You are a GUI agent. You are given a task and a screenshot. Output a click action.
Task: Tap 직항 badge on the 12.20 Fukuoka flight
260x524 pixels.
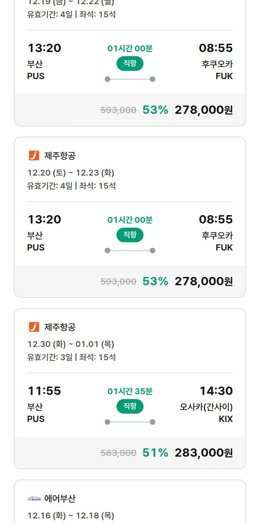[130, 235]
